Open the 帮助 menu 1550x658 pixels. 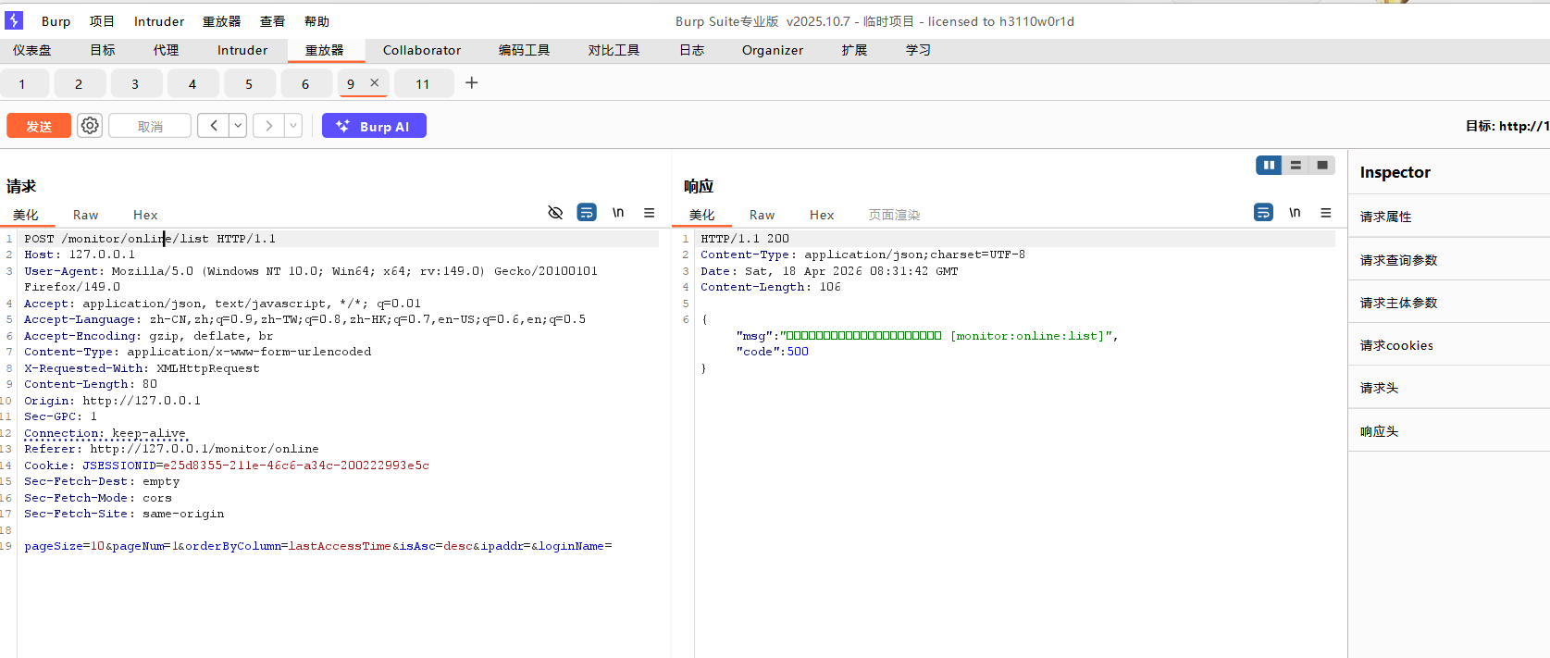316,21
